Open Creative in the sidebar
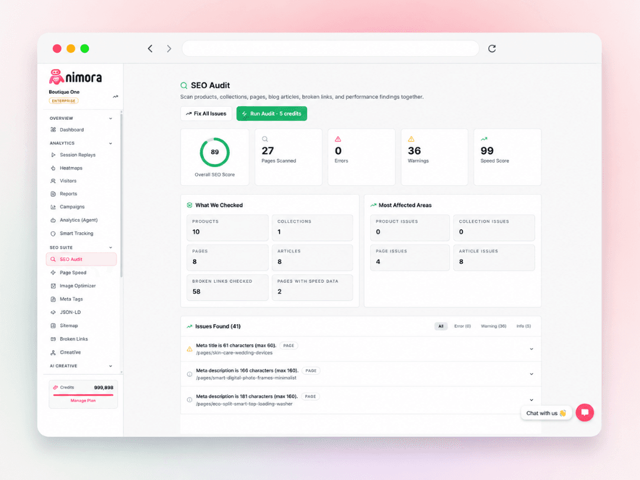Image resolution: width=640 pixels, height=480 pixels. tap(70, 352)
